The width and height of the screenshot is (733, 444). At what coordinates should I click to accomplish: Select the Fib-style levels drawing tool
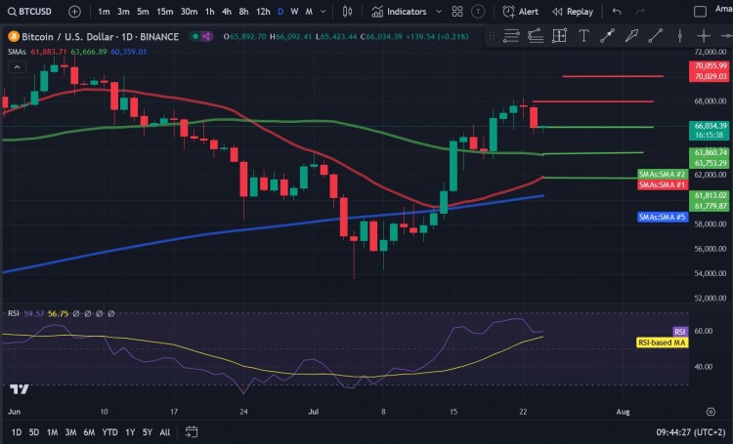[x=536, y=35]
